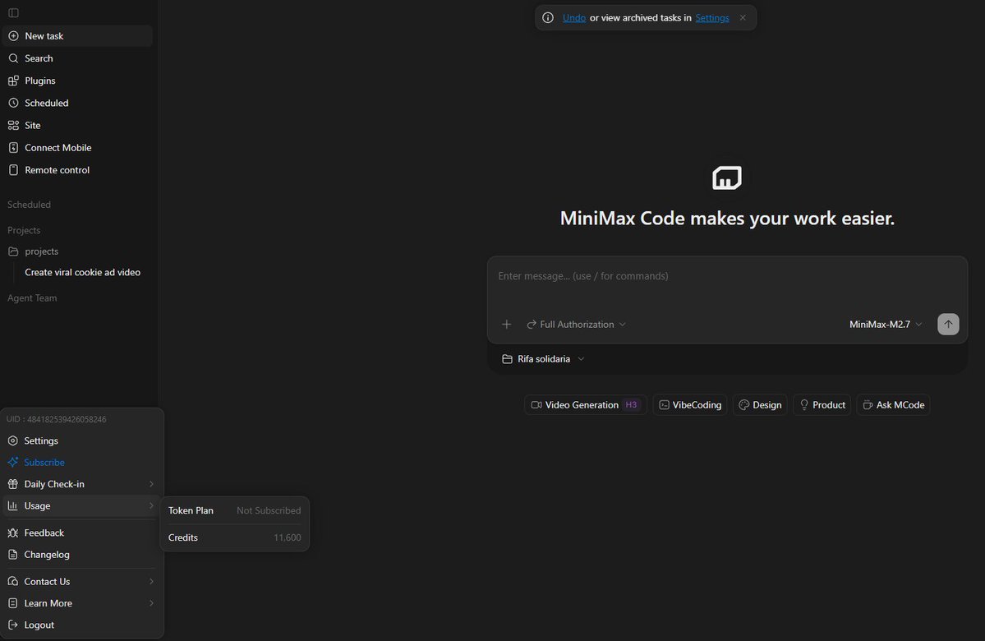Click the MiniMax Code logo icon
Screen dimensions: 985x641
(727, 178)
